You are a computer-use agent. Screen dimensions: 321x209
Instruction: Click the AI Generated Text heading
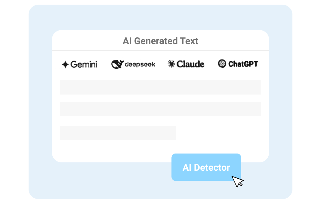point(160,41)
